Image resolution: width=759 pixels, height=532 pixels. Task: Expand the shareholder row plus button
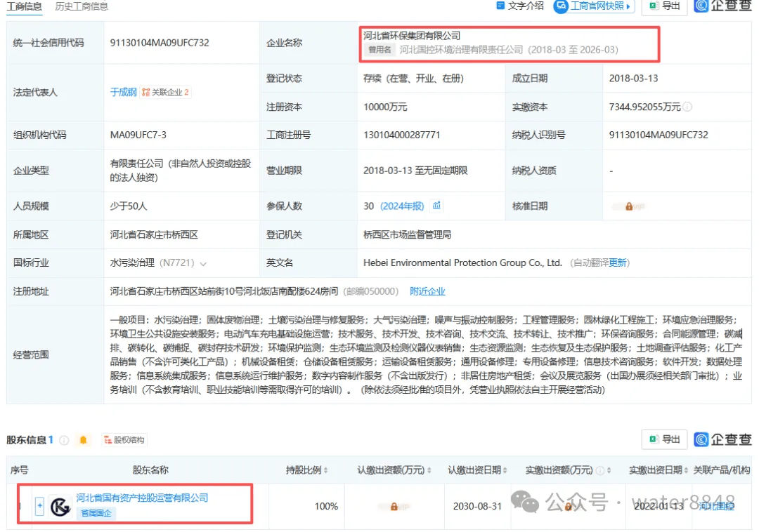[x=39, y=505]
